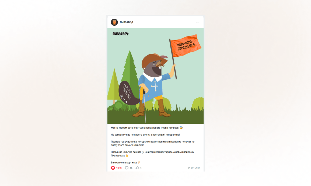Click the Внимание на картинку text
Viewport: 311px width, 186px height.
(124, 162)
